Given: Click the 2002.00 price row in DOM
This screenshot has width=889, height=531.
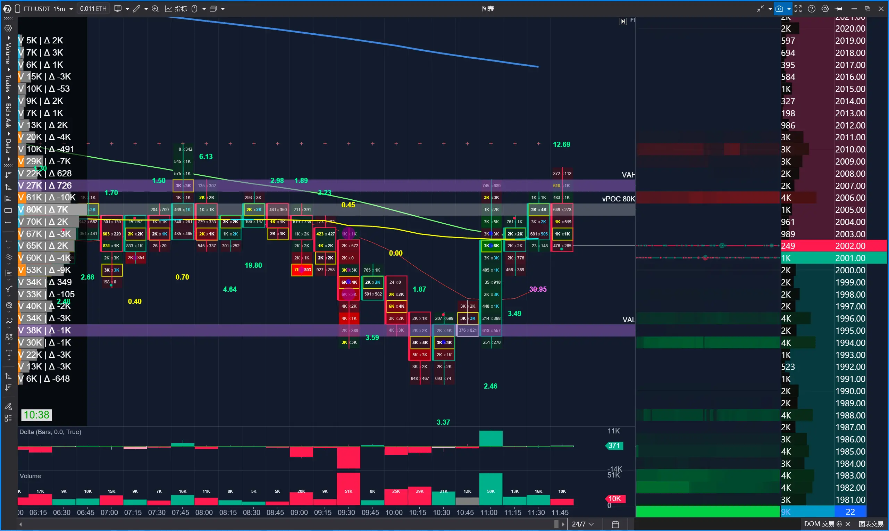Looking at the screenshot, I should click(850, 246).
